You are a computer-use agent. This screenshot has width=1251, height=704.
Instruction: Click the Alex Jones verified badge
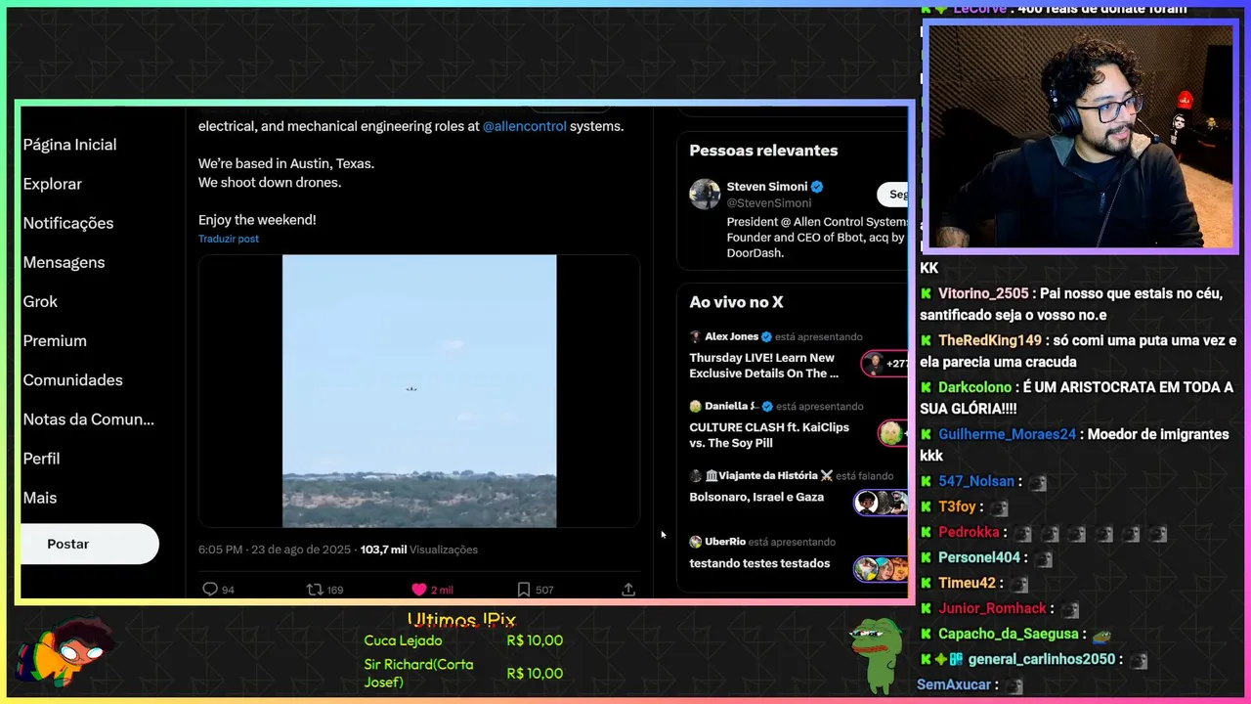point(767,336)
